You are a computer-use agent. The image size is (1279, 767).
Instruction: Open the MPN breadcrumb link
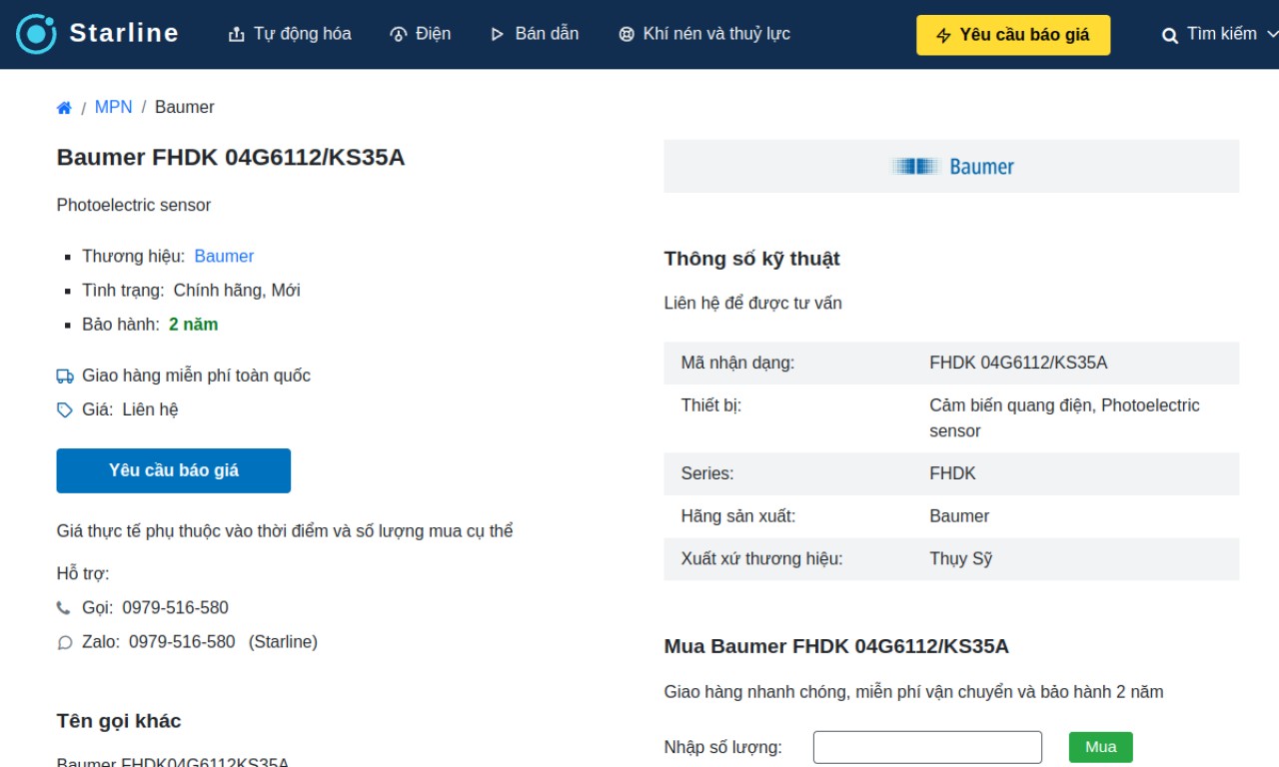113,107
